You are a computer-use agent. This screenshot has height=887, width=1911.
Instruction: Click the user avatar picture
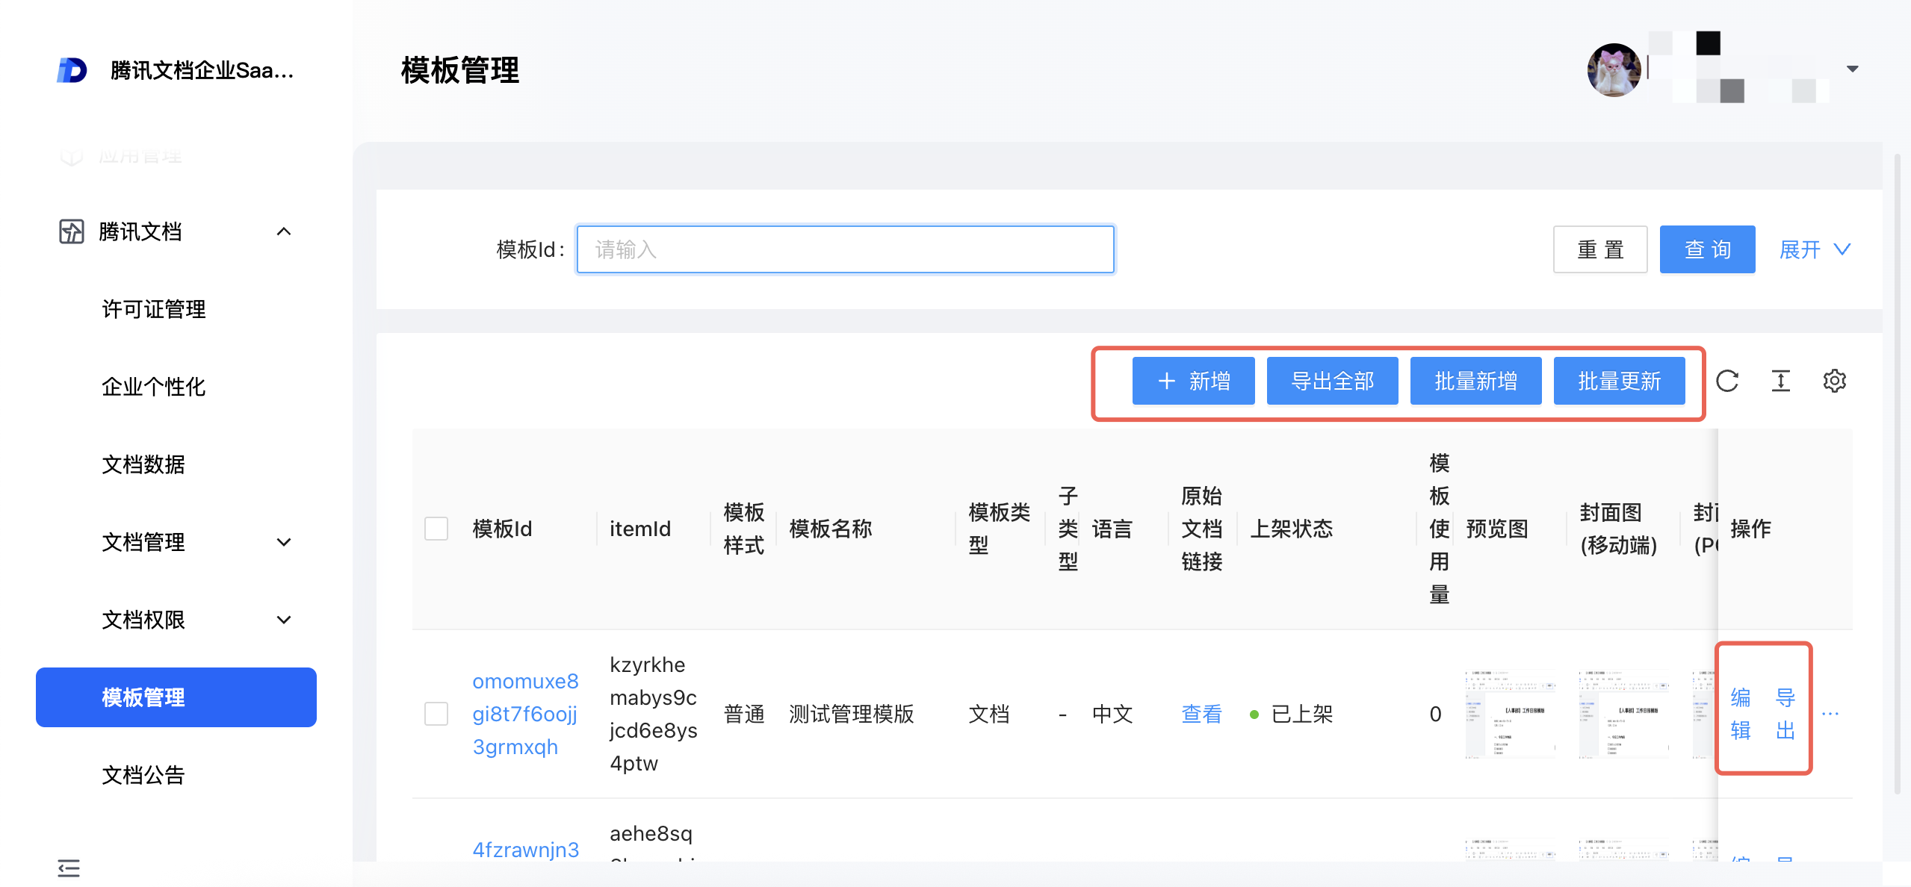[1614, 69]
